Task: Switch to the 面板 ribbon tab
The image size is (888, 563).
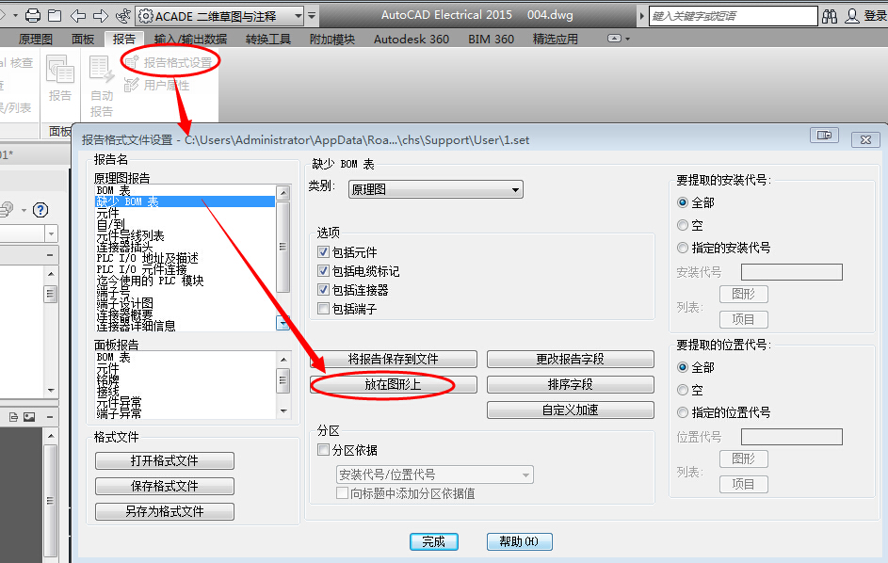Action: [x=82, y=39]
